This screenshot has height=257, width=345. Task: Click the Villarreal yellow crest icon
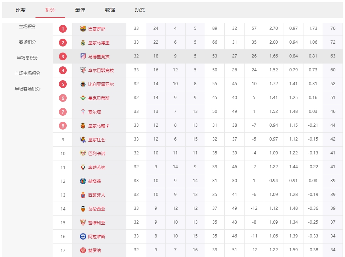click(x=83, y=84)
